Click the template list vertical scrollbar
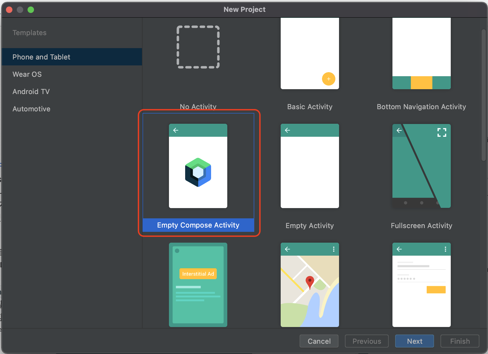The width and height of the screenshot is (488, 354). pos(484,95)
